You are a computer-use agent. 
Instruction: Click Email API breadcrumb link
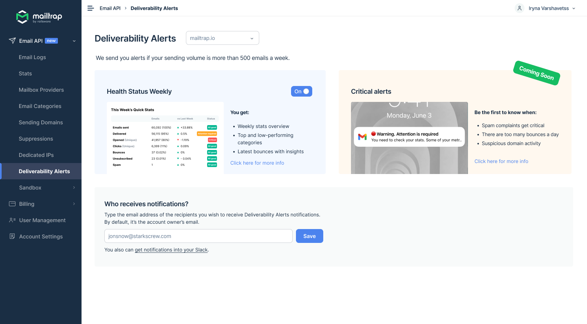[x=110, y=8]
